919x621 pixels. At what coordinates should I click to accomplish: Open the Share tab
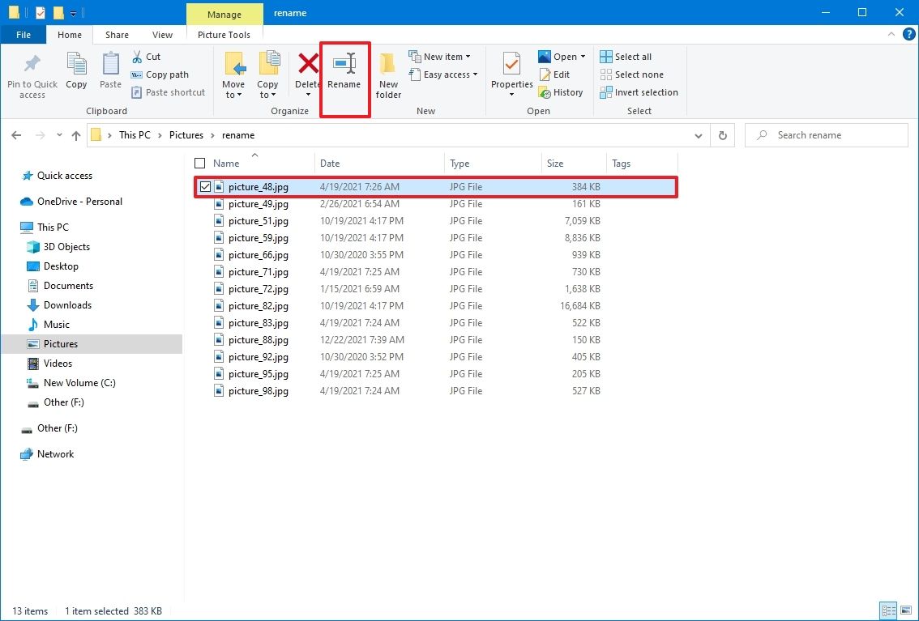point(117,35)
